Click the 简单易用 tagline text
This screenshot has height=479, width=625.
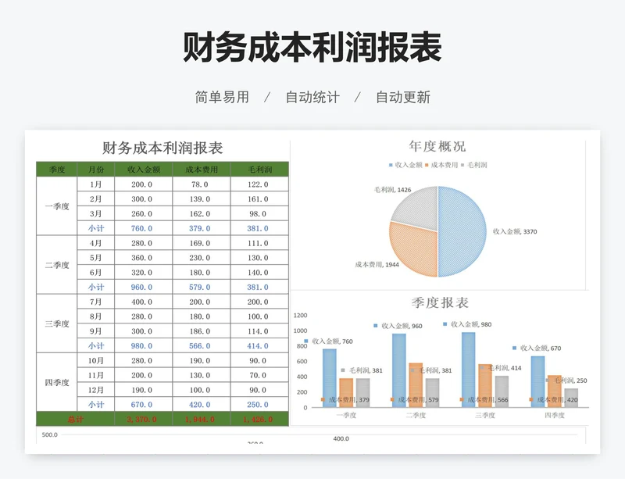pos(222,97)
